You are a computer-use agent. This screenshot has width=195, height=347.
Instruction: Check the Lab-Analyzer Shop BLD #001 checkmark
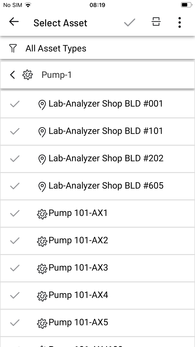(15, 104)
